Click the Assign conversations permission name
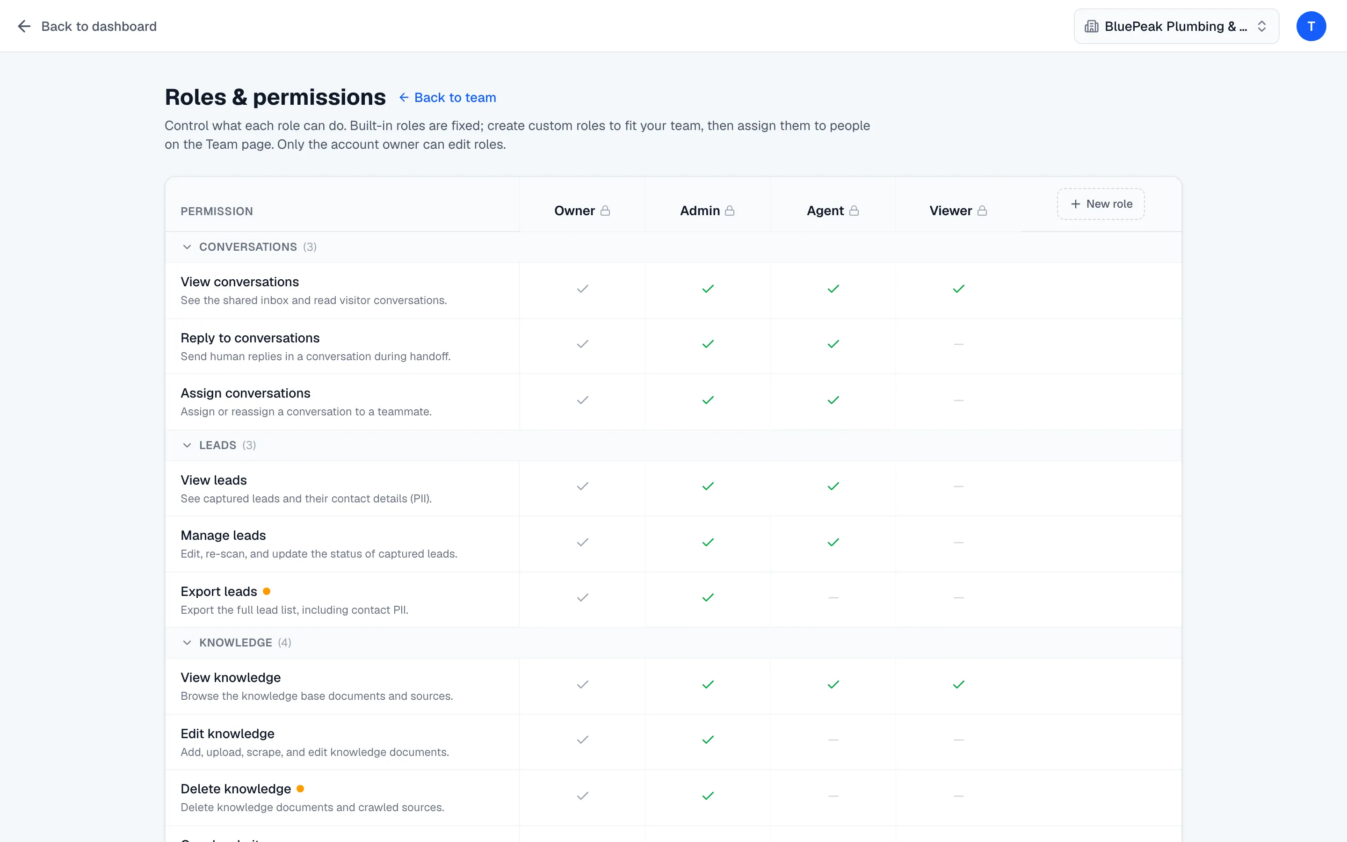The image size is (1347, 842). point(246,393)
